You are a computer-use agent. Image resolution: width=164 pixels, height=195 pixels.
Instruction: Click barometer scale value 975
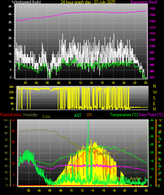click(x=152, y=77)
